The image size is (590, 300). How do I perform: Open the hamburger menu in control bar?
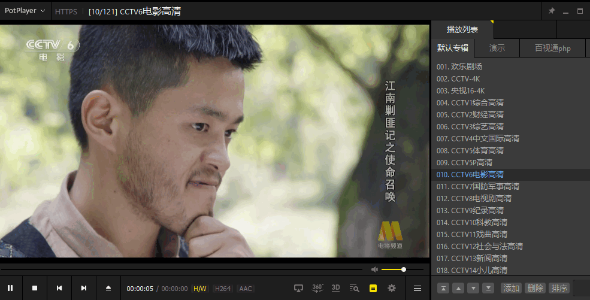417,288
